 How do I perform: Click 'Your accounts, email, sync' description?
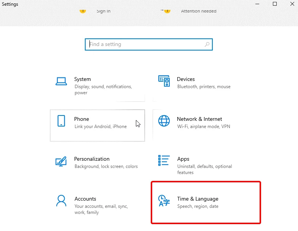(101, 209)
